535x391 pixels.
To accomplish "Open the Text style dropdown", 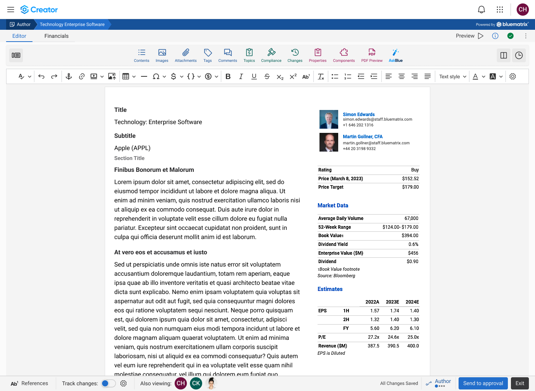I will pos(452,76).
